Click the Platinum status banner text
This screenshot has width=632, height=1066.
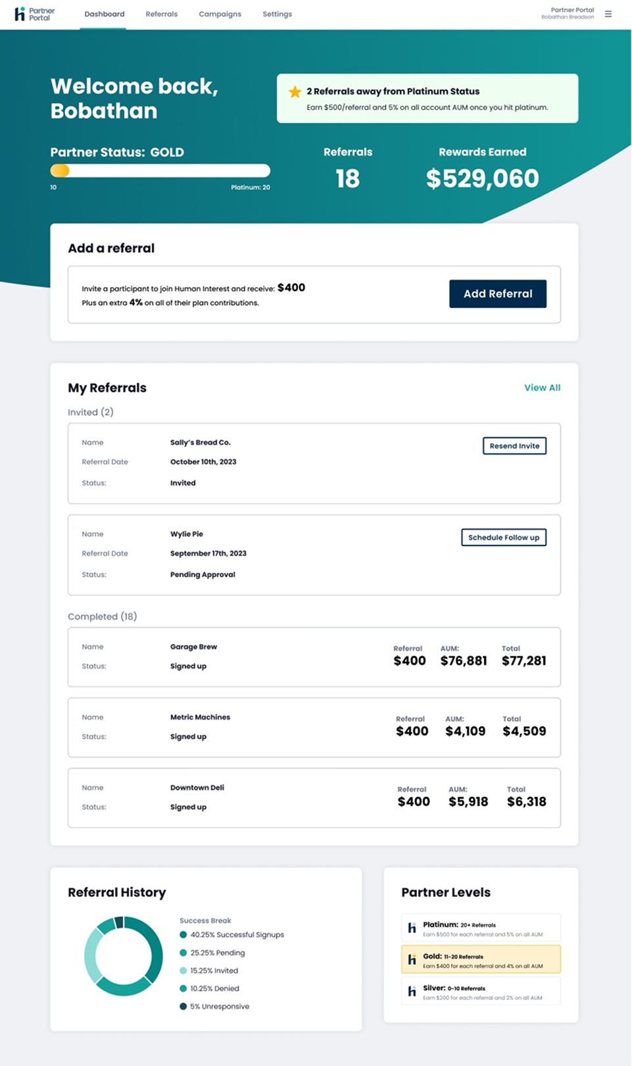[x=393, y=91]
